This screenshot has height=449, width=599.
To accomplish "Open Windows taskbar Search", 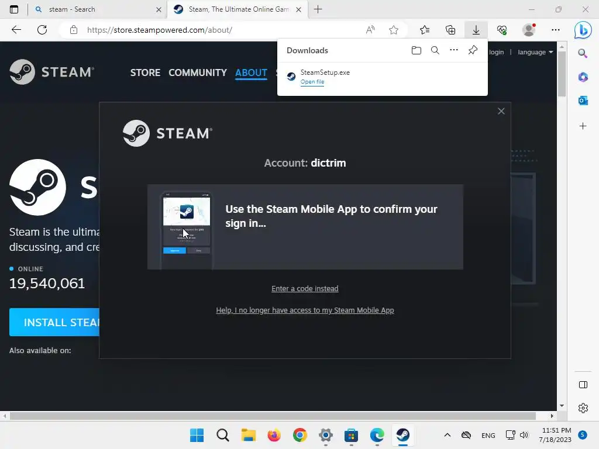I will [x=223, y=435].
